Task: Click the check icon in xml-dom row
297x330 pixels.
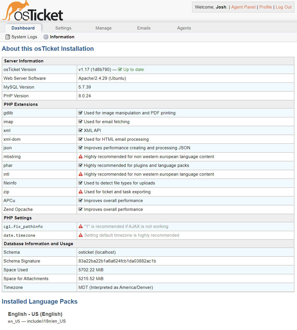Action: click(x=80, y=139)
